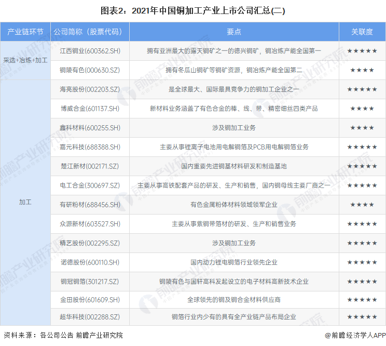Click the 全产业链产品布局 description for 超华科技
This screenshot has height=346, width=386.
234,317
